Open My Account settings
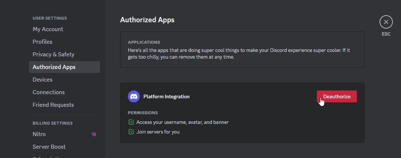Screen dimensions: 401x158 pyautogui.click(x=64, y=29)
